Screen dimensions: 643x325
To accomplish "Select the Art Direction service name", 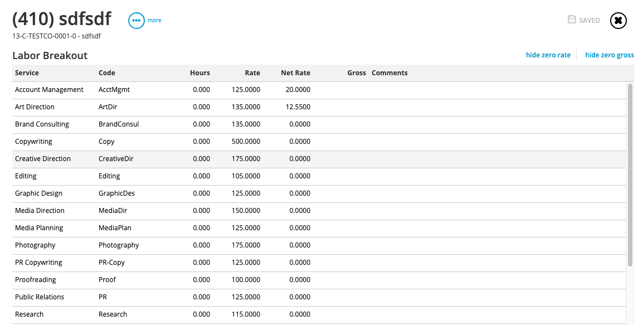I will click(x=35, y=107).
